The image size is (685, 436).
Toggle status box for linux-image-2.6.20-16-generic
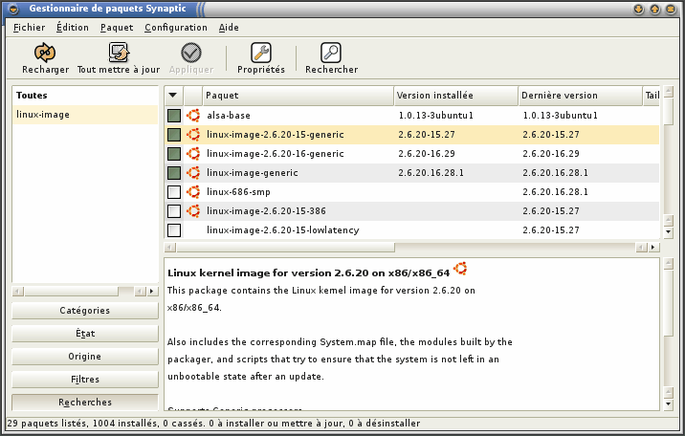(174, 154)
